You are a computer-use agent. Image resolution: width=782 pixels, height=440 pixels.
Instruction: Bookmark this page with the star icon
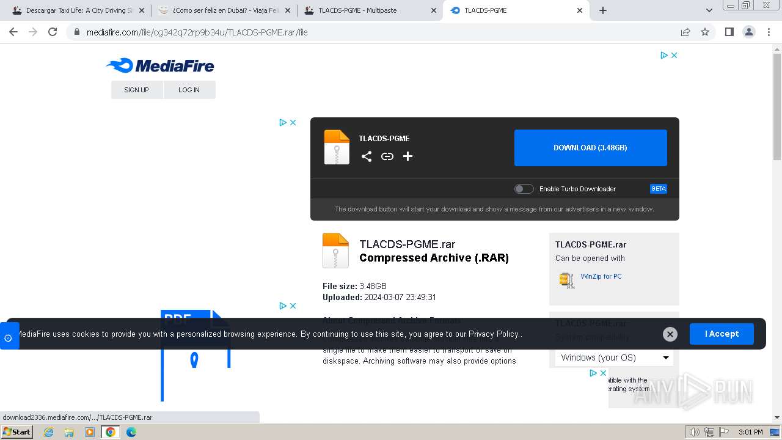coord(705,32)
